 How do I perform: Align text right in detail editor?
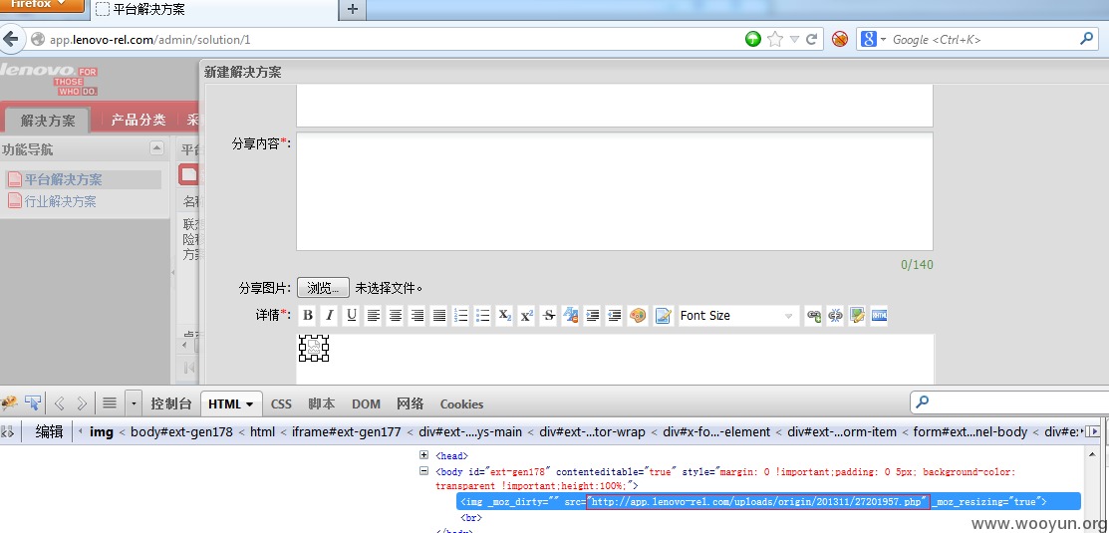(x=416, y=316)
